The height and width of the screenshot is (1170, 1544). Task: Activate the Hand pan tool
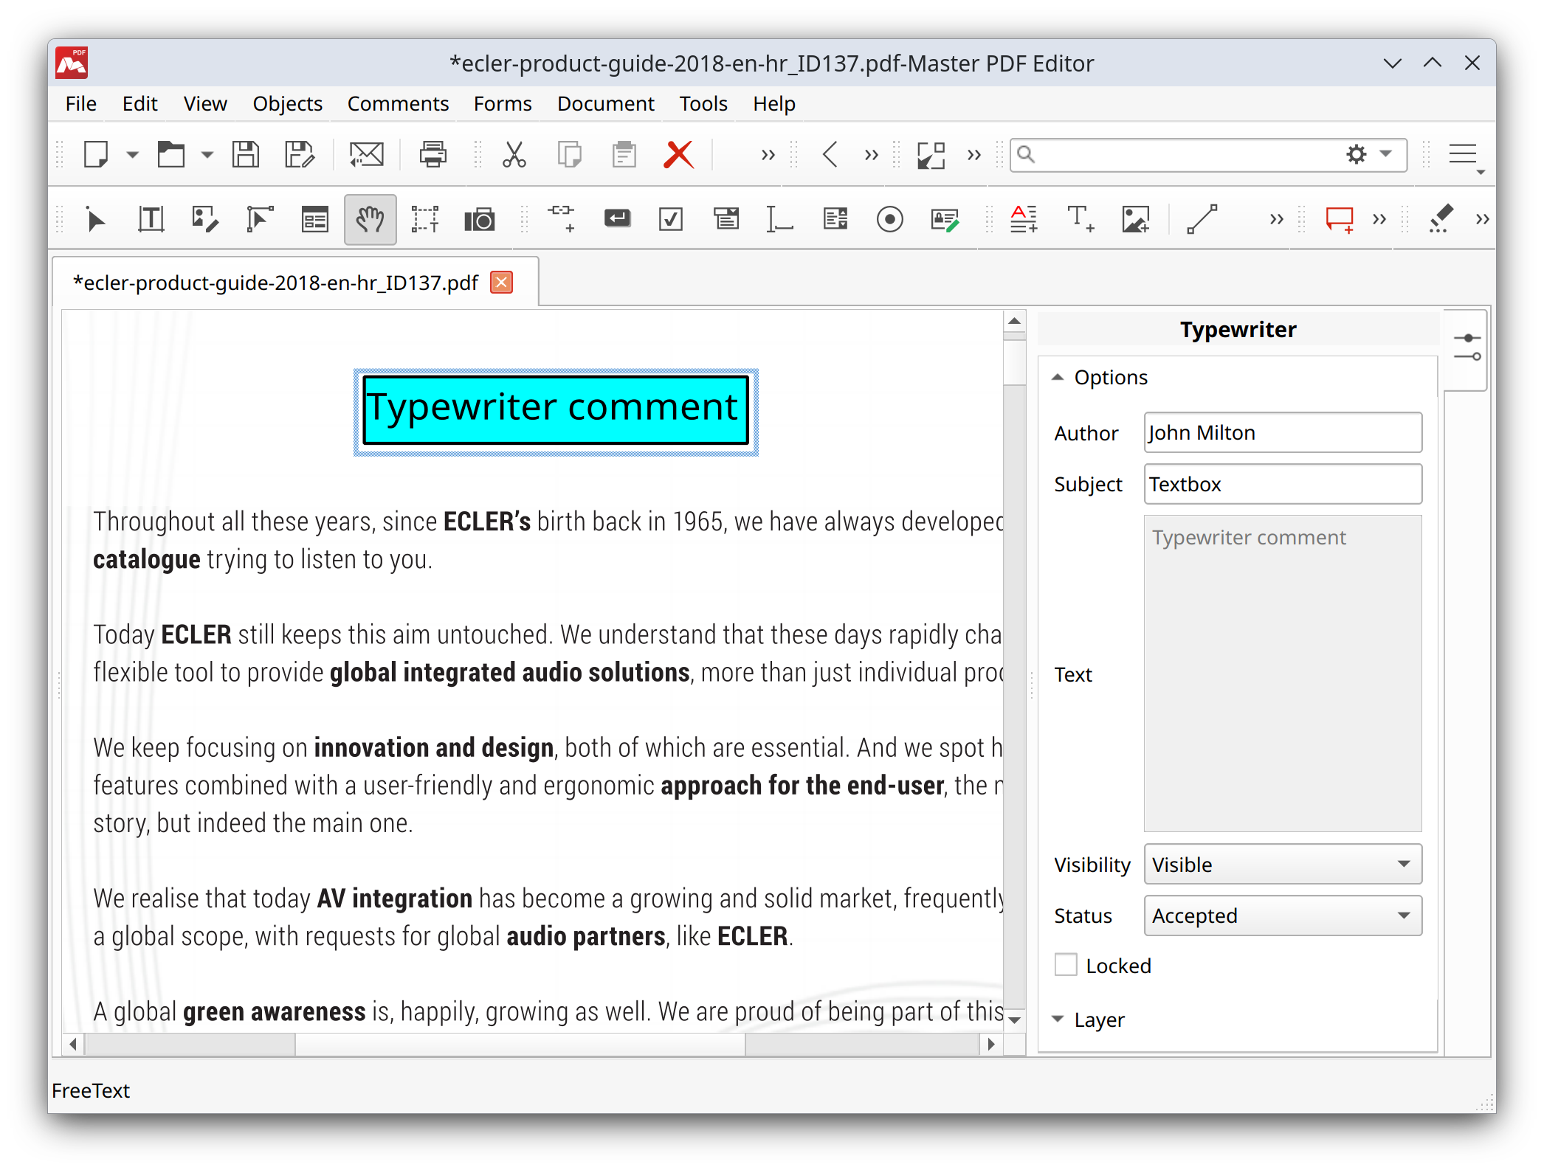pyautogui.click(x=370, y=219)
